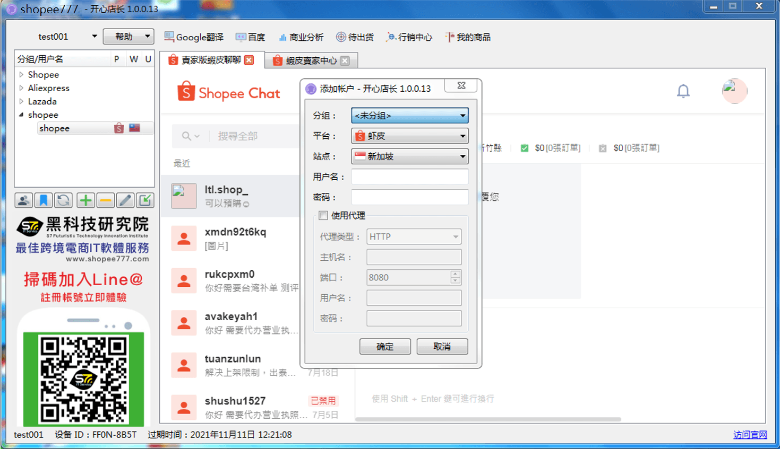This screenshot has height=449, width=780.
Task: Open 百度 from the toolbar
Action: click(250, 37)
